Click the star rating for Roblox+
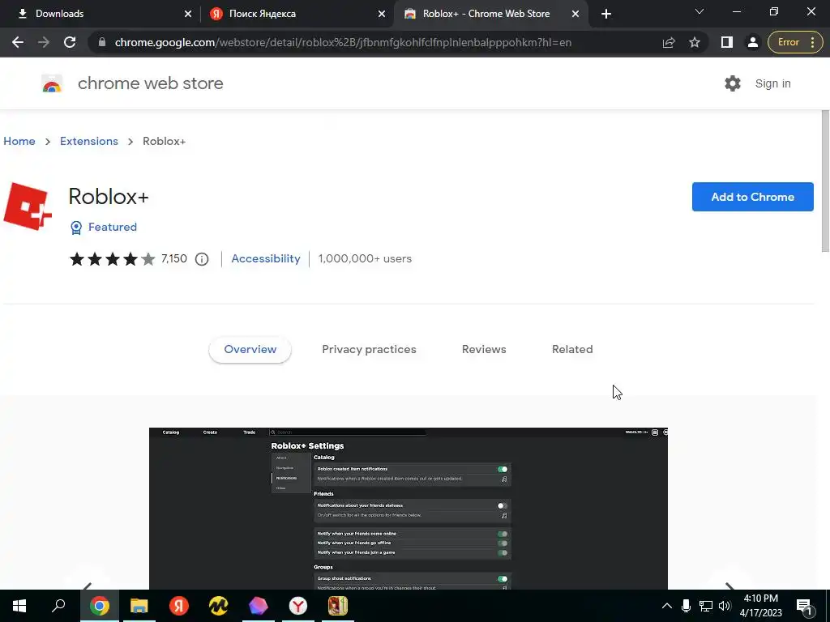 click(x=112, y=258)
